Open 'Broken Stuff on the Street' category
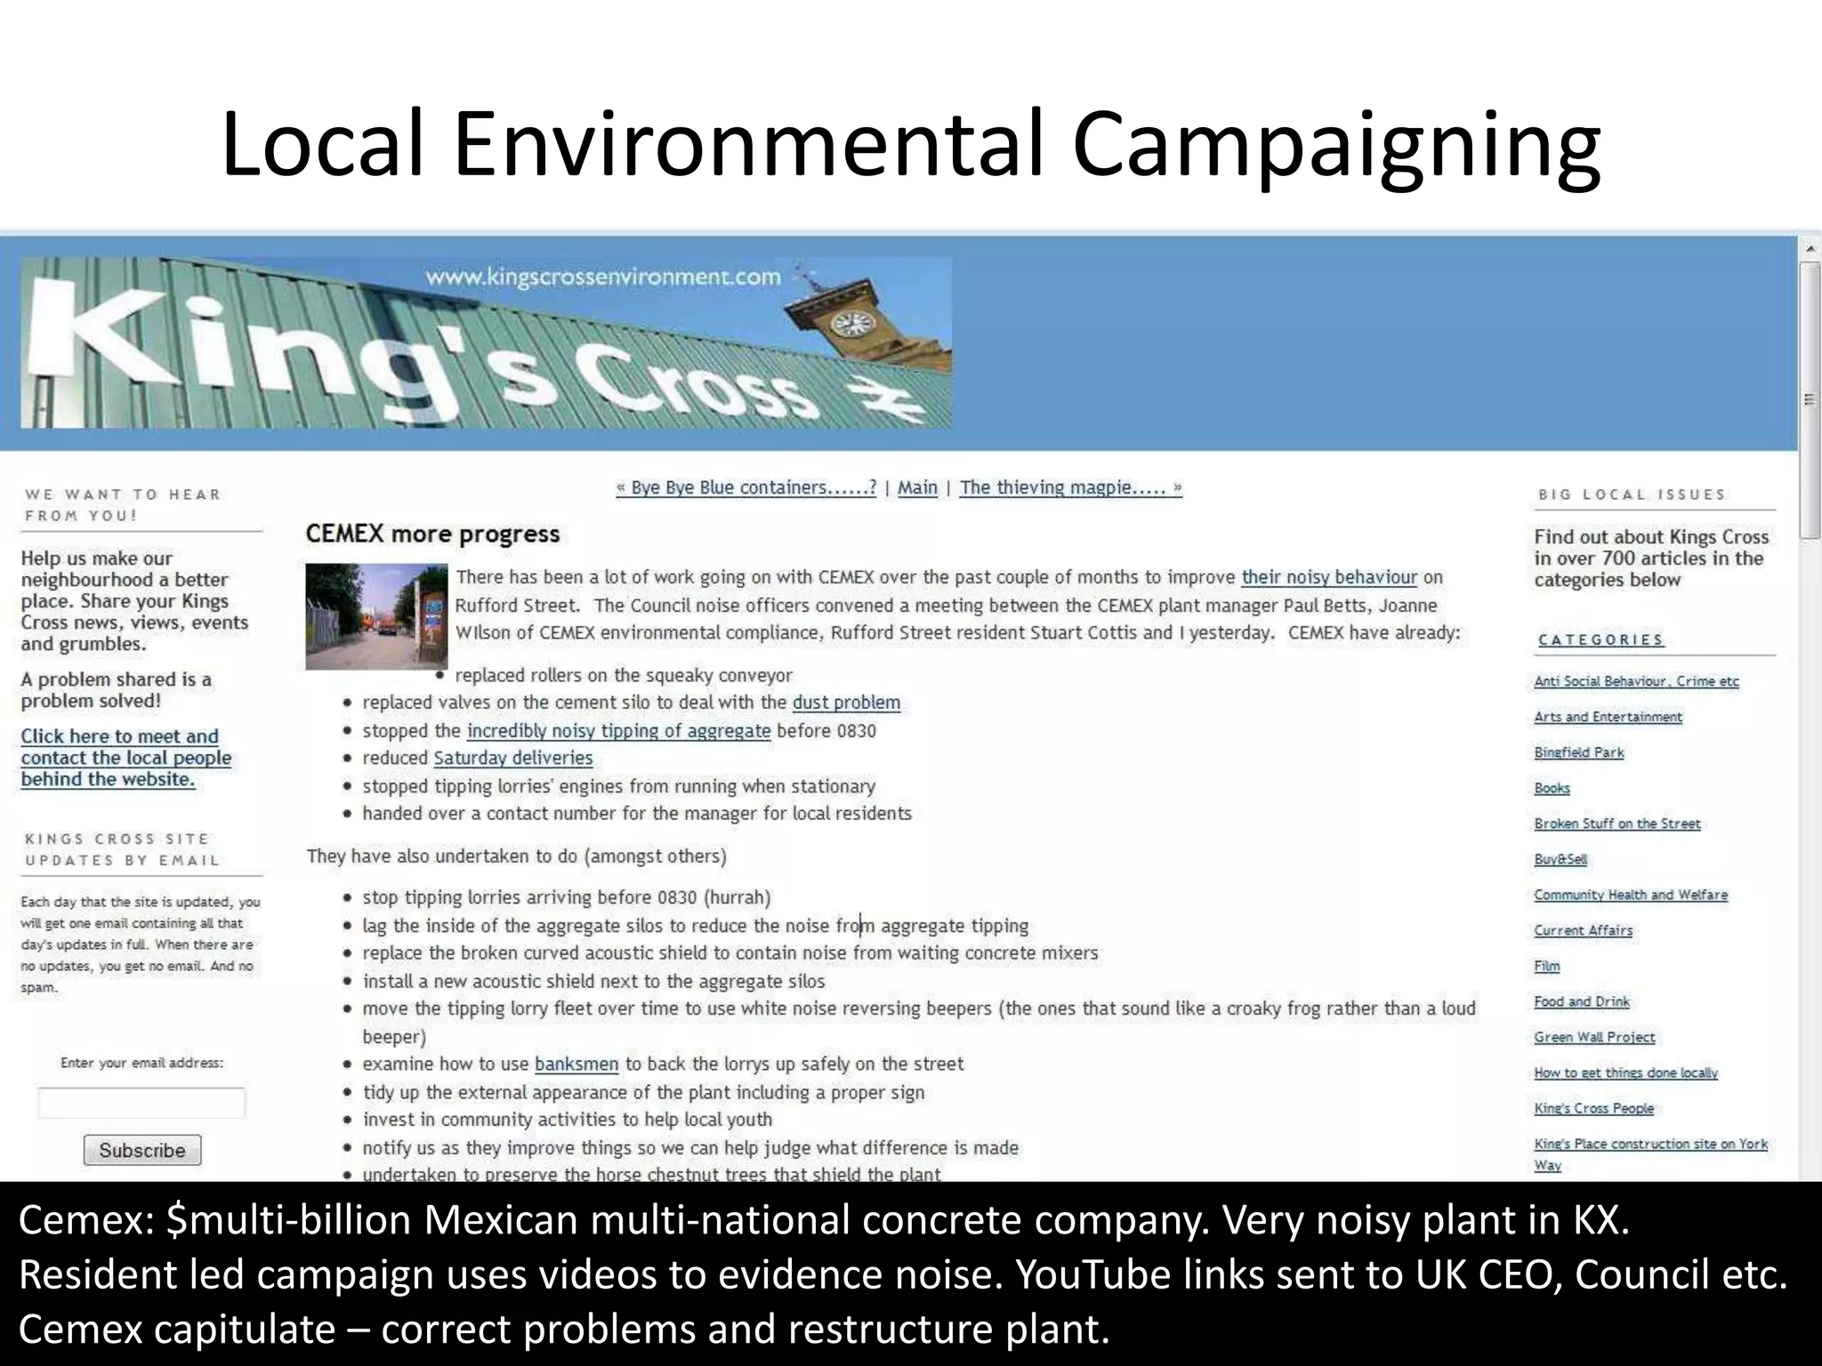The height and width of the screenshot is (1366, 1822). (1616, 824)
